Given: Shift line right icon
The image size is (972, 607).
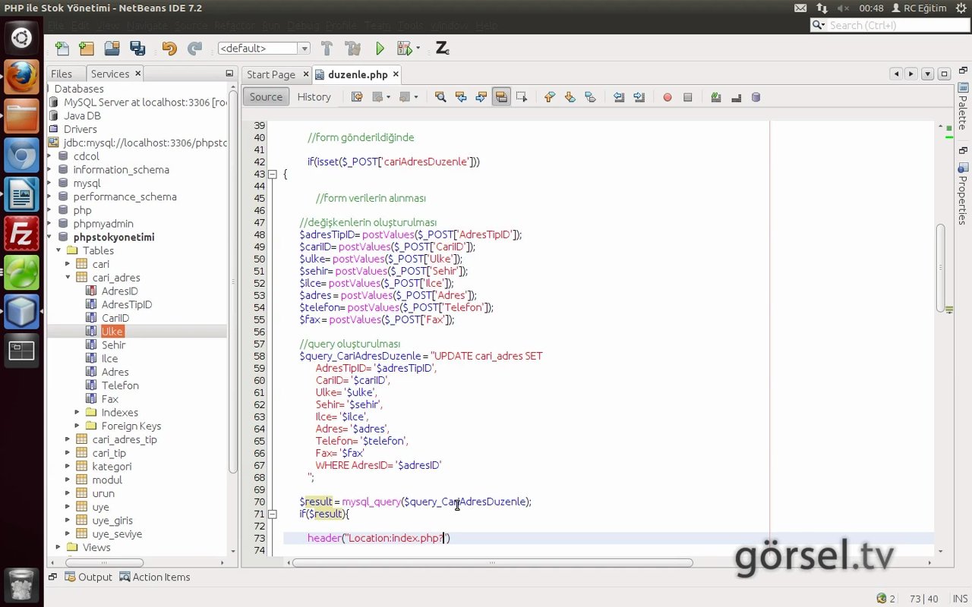Looking at the screenshot, I should click(x=639, y=97).
